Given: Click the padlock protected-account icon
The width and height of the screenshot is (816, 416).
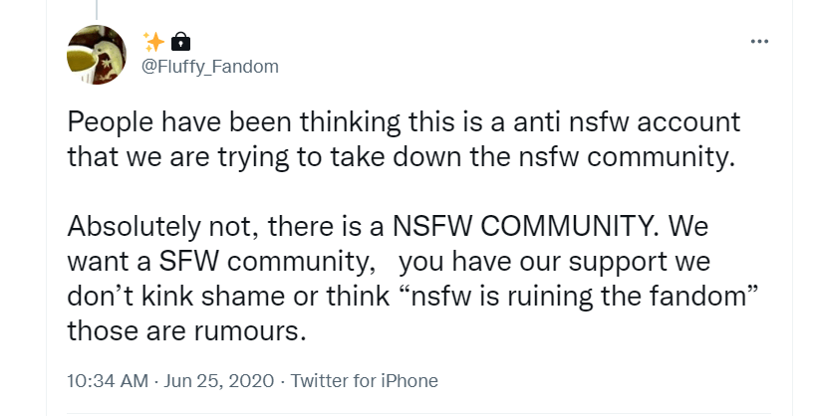Looking at the screenshot, I should pos(180,41).
